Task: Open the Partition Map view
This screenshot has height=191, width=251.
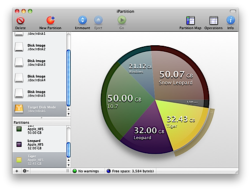Action: tap(190, 21)
